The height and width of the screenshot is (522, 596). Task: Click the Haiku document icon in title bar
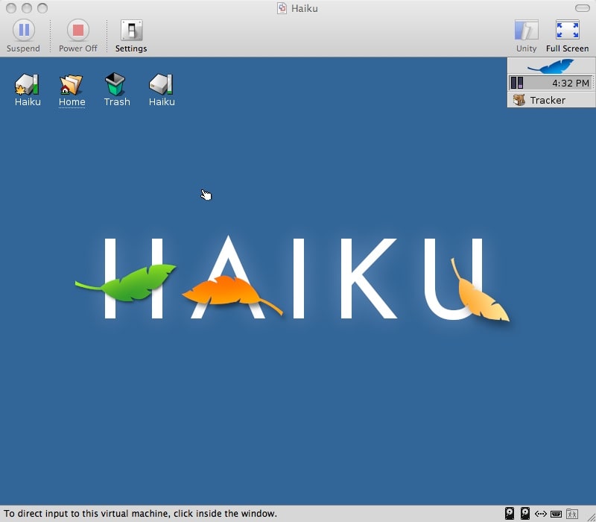pos(282,8)
